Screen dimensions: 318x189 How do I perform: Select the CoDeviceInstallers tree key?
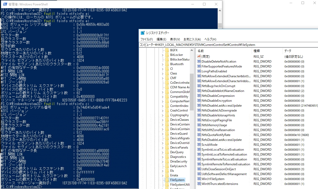point(180,83)
